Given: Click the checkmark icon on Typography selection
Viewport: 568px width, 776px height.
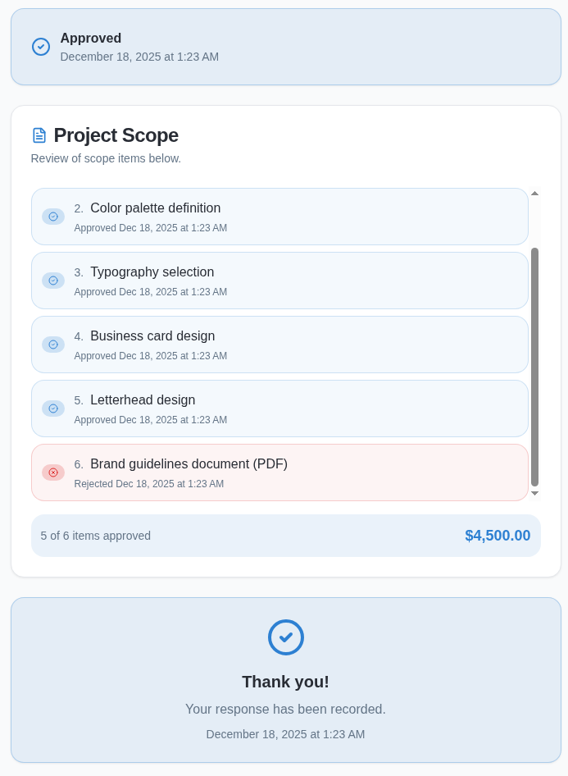Looking at the screenshot, I should 53,281.
